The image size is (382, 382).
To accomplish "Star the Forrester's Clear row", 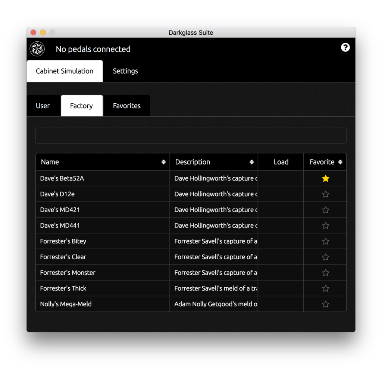I will coord(326,257).
